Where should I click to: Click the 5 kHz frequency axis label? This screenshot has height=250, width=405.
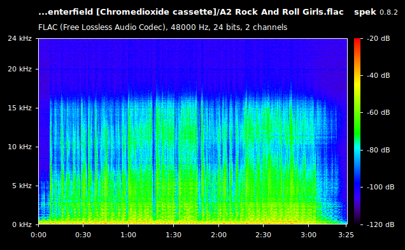coord(22,186)
